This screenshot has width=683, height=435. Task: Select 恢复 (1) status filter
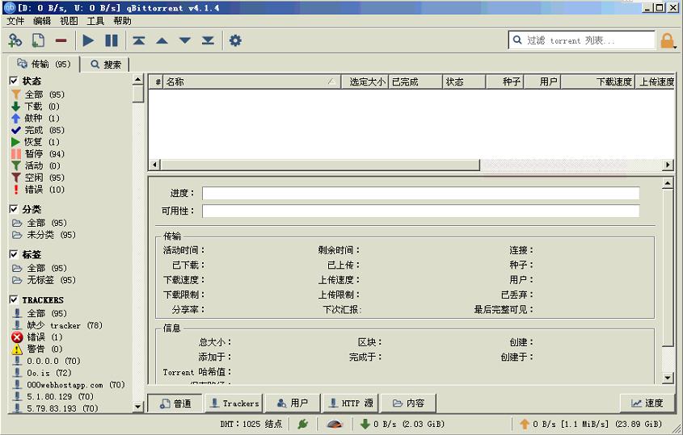[36, 142]
